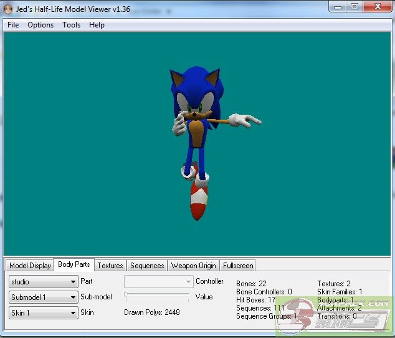This screenshot has width=395, height=338.
Task: Open the Sub-model dropdown showing Submodel 1
Action: point(44,297)
